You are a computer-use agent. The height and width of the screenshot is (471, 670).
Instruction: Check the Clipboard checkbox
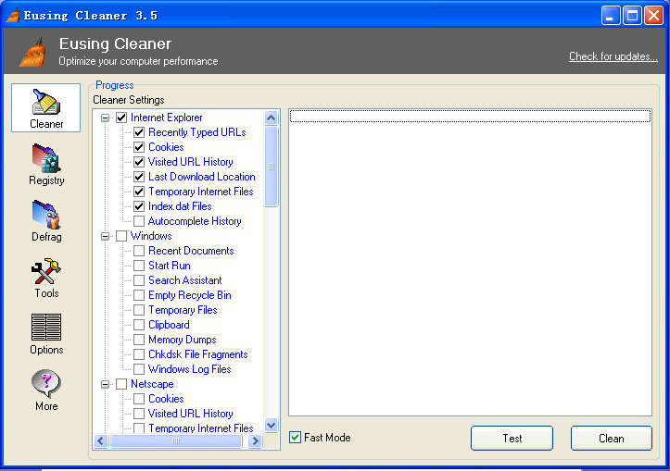(139, 325)
